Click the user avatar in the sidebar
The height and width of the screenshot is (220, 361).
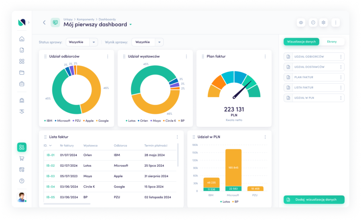(x=22, y=197)
